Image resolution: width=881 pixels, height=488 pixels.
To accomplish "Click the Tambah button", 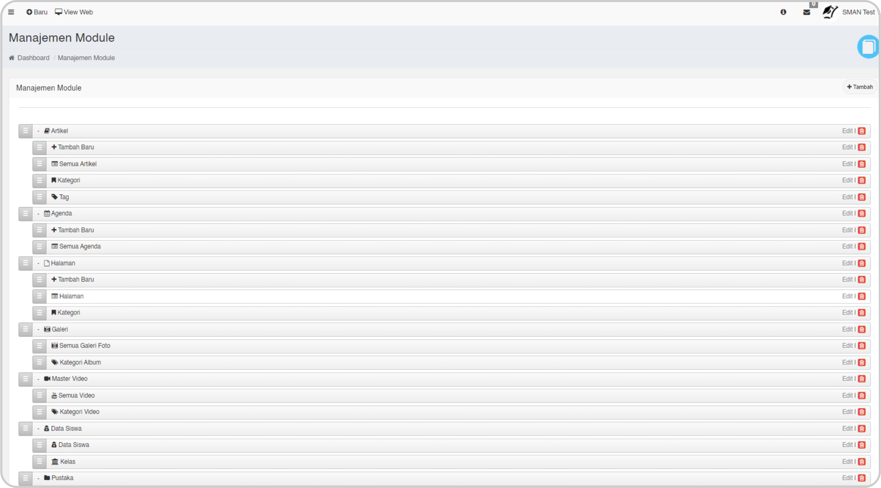I will 860,87.
